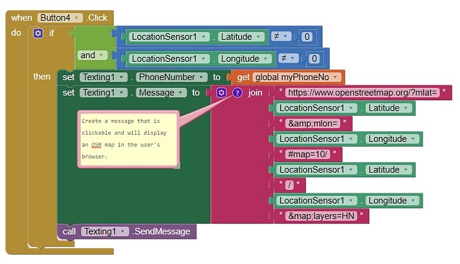
Task: Edit the #map=10/ text string
Action: click(307, 154)
